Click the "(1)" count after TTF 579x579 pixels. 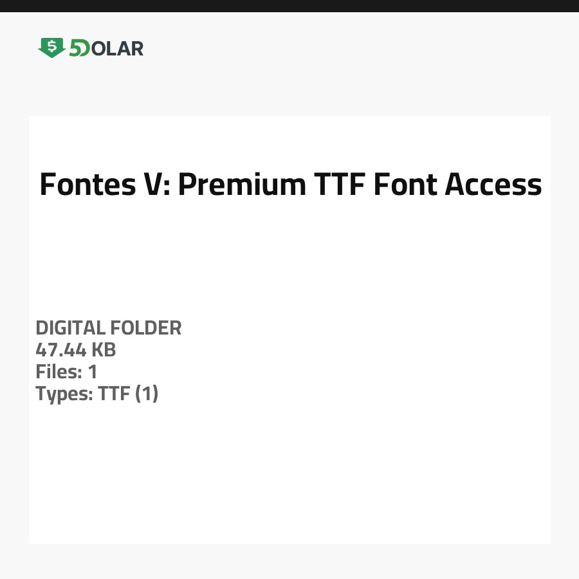tap(146, 394)
